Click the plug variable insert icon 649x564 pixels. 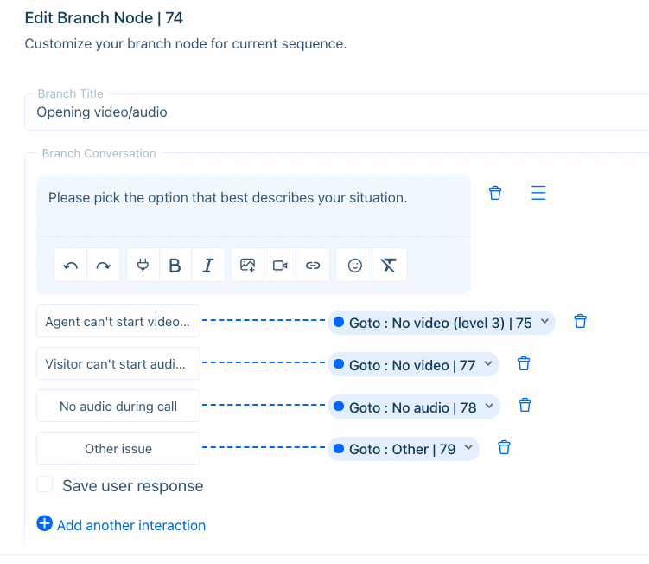143,266
